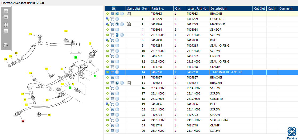
Task: Click green gear icon on item 11 UNION row
Action: point(107,56)
